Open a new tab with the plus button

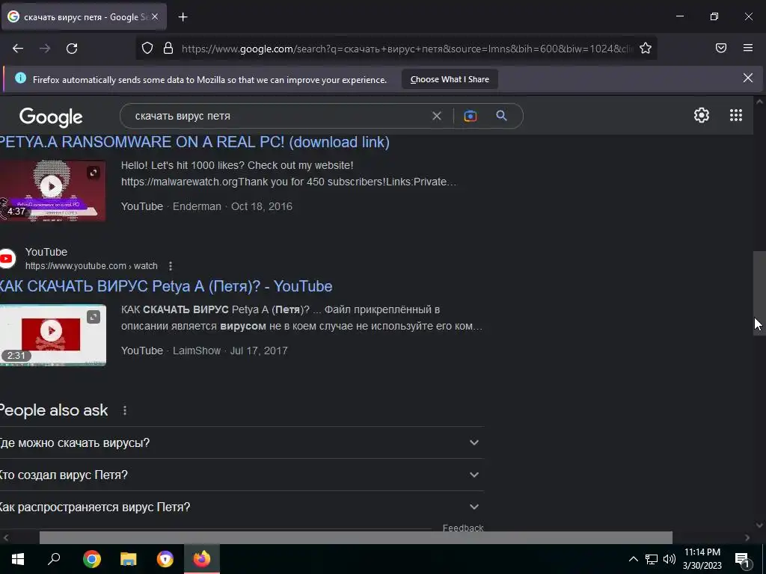click(183, 17)
